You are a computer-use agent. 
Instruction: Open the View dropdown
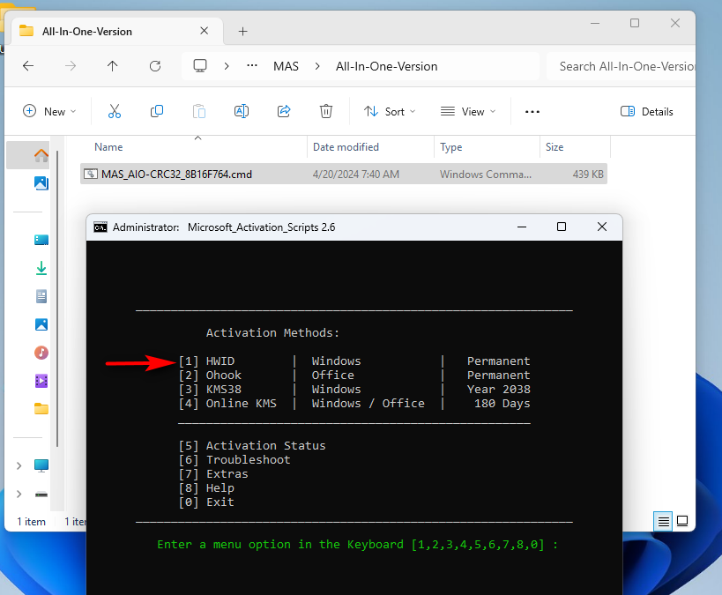(468, 111)
